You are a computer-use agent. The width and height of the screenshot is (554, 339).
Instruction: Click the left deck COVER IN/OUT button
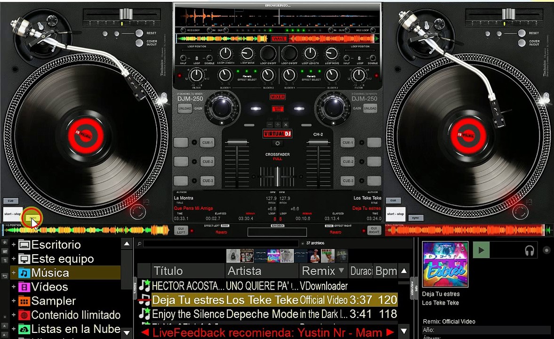pos(139,43)
